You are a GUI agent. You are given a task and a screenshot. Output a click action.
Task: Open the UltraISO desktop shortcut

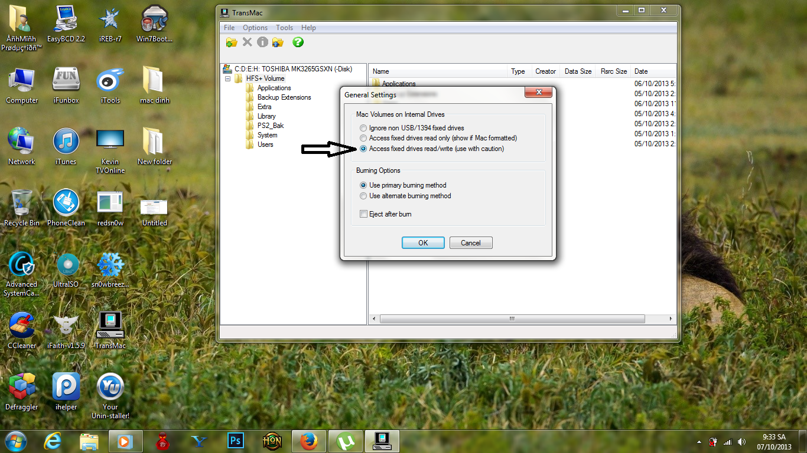66,270
